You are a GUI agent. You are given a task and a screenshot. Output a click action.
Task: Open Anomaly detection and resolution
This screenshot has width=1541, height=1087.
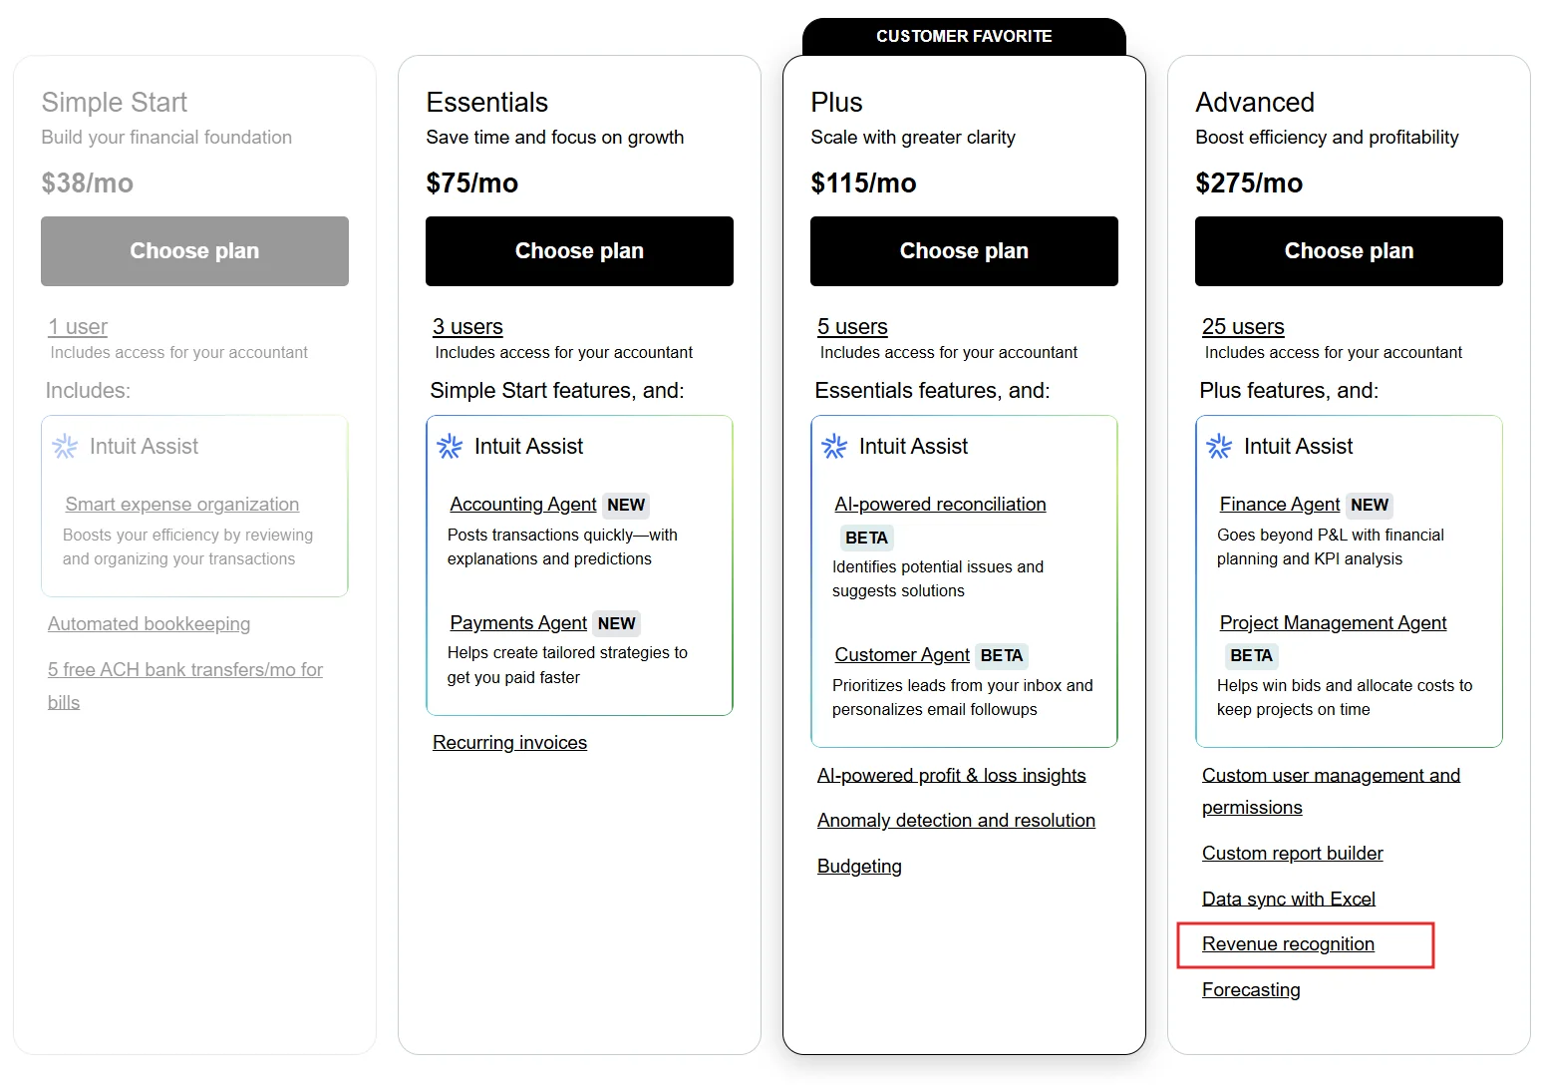pyautogui.click(x=956, y=821)
